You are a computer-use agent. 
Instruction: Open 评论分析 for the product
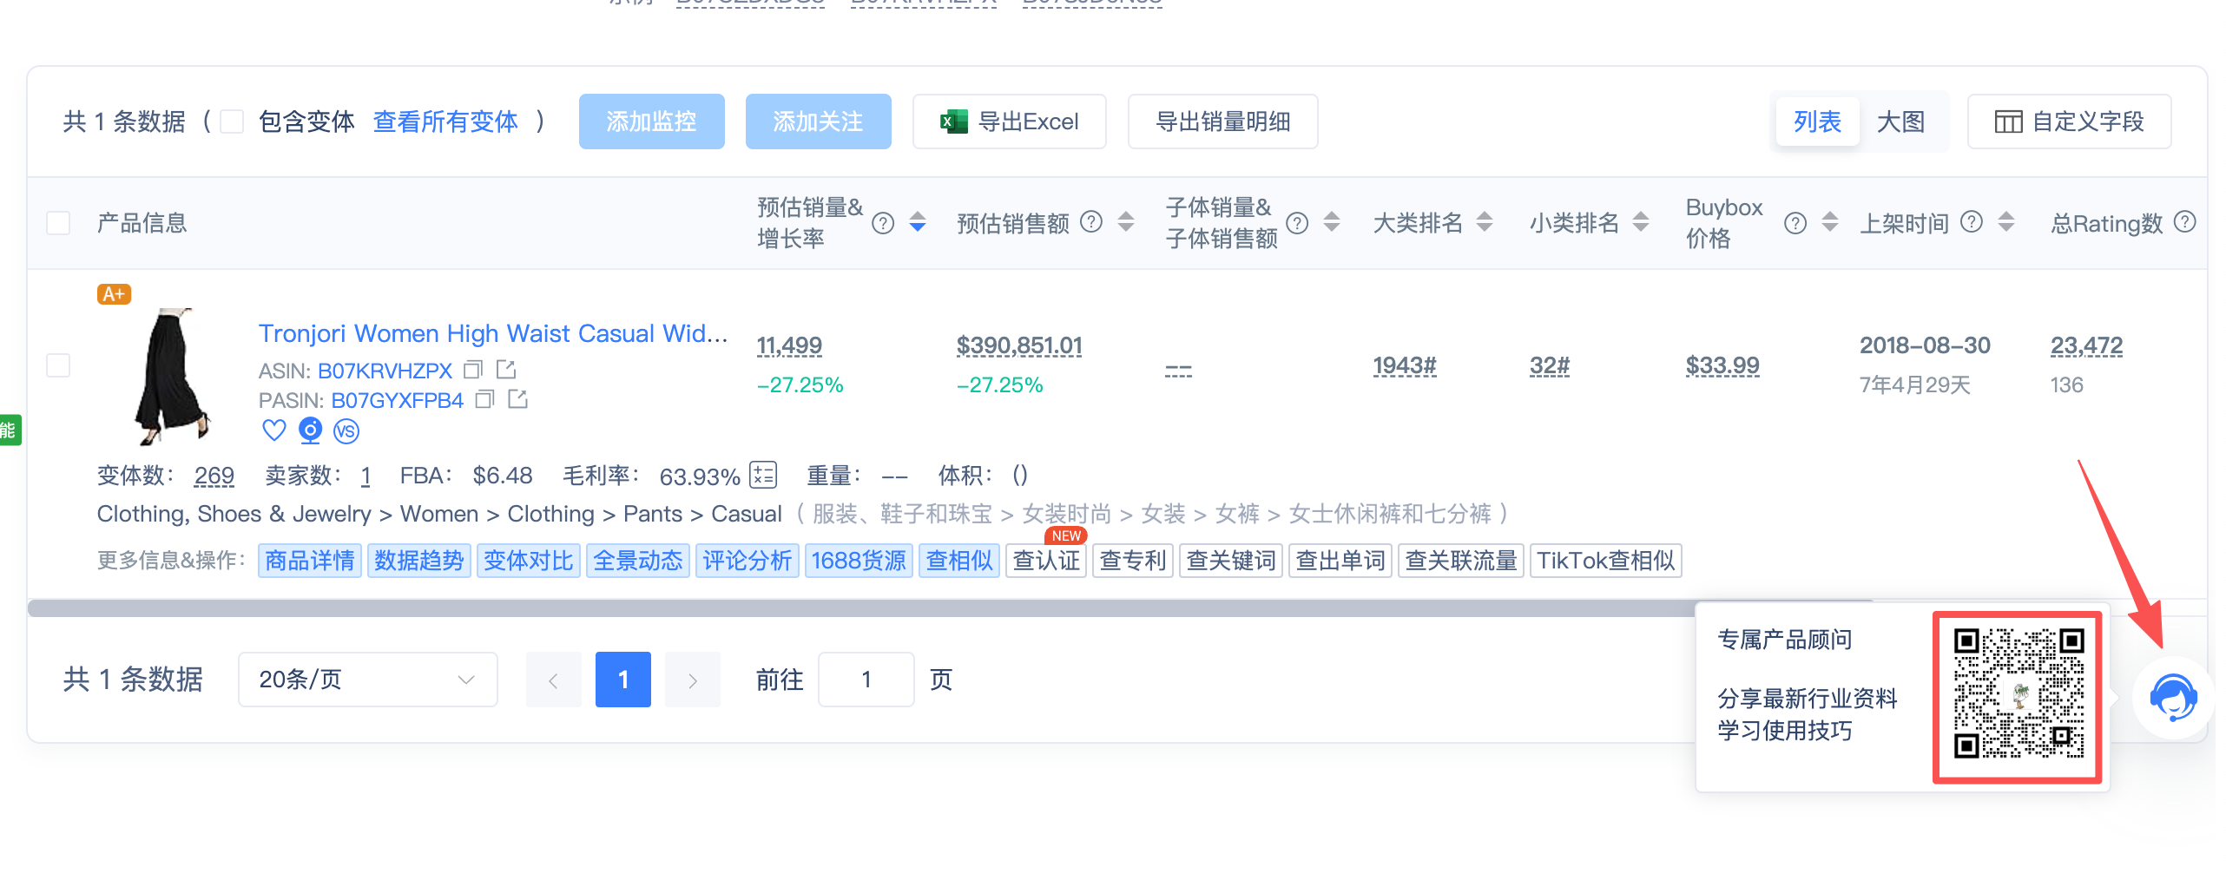(747, 561)
